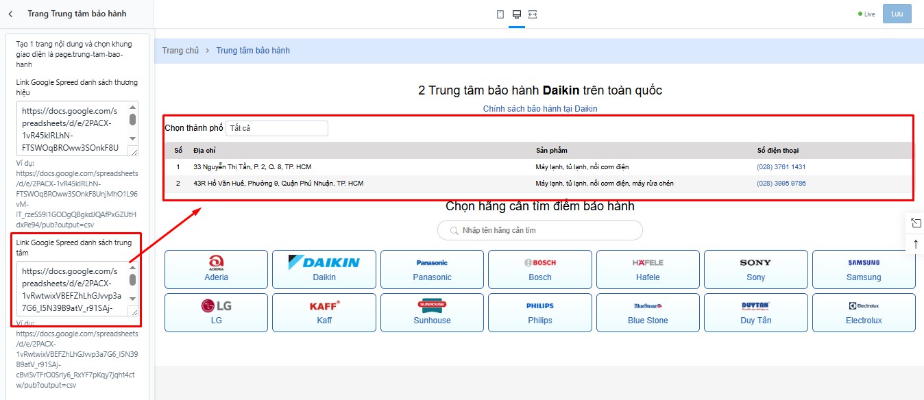
Task: Select the Sony brand card
Action: coord(755,269)
